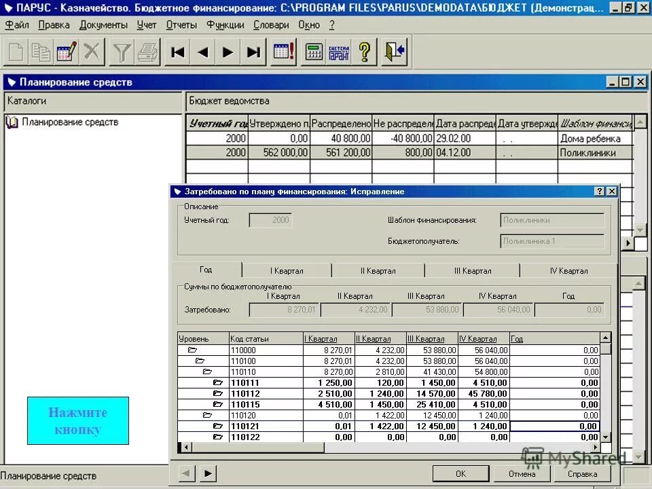This screenshot has height=489, width=652.
Task: Click folder icon of row 110122
Action: click(x=218, y=437)
